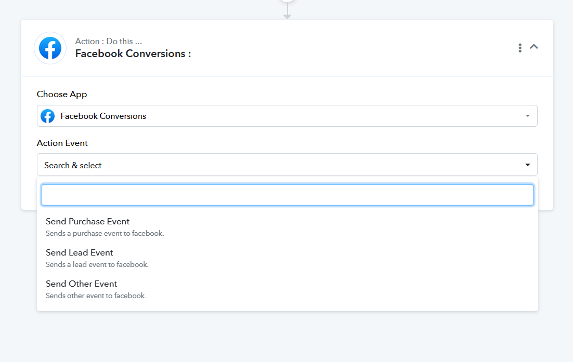This screenshot has height=362, width=573.
Task: Choose the Send Other Event option
Action: pos(287,289)
